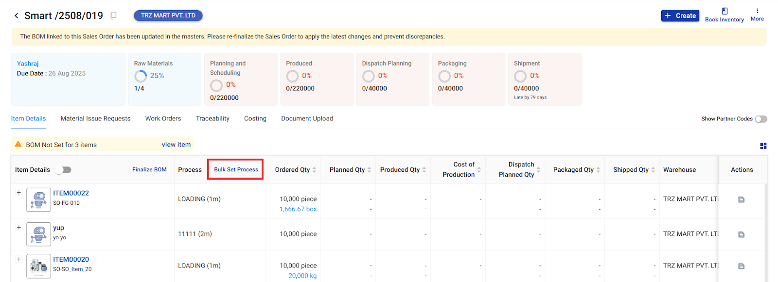The width and height of the screenshot is (778, 282).
Task: Open the More options menu
Action: 757,11
